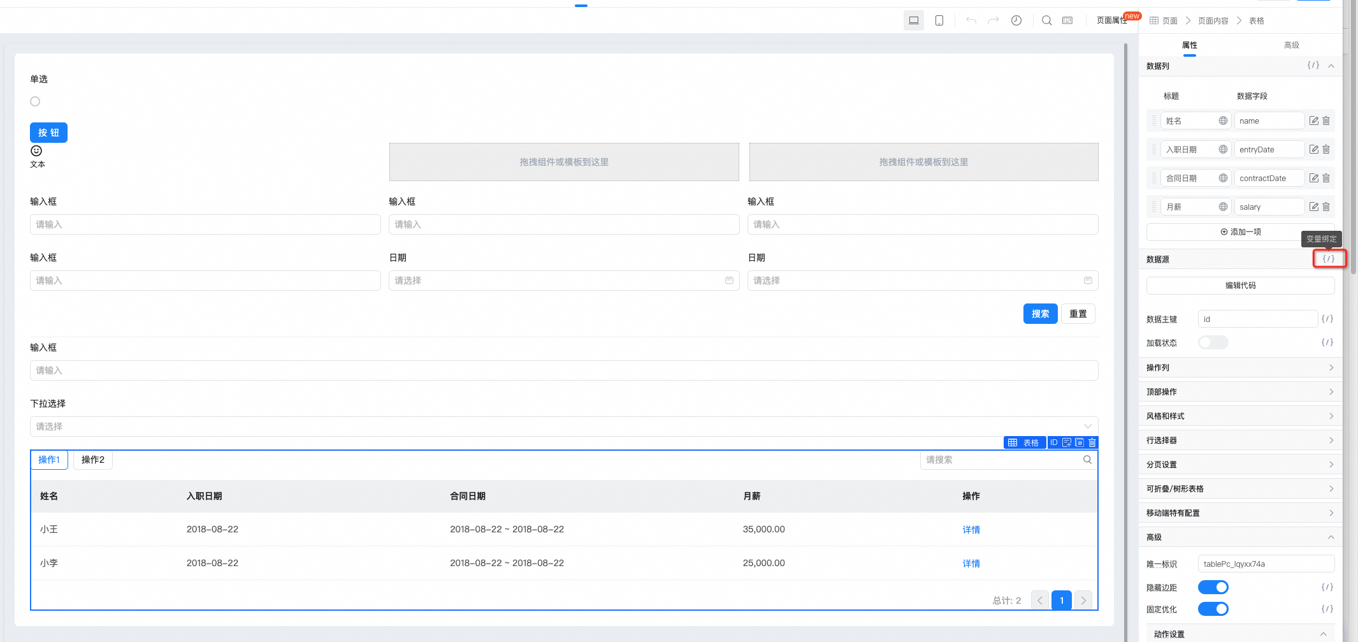Go to 页面 in breadcrumb
The width and height of the screenshot is (1358, 642).
pyautogui.click(x=1170, y=20)
